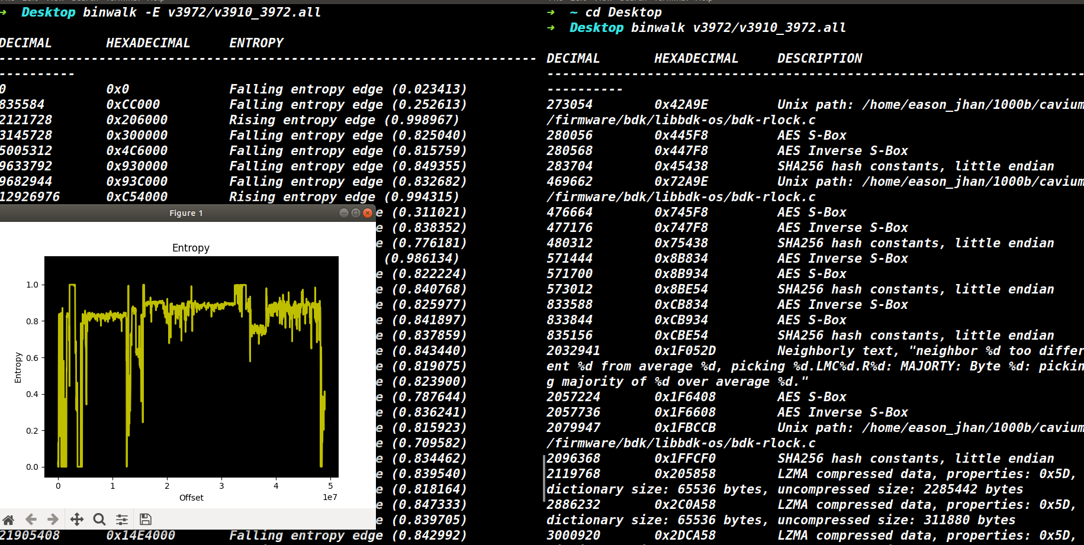Image resolution: width=1084 pixels, height=545 pixels.
Task: Select the Pan axes tool in Figure 1
Action: pyautogui.click(x=77, y=520)
